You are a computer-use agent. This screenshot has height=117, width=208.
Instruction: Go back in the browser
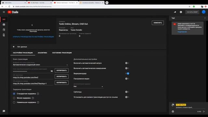[x=2, y=6]
